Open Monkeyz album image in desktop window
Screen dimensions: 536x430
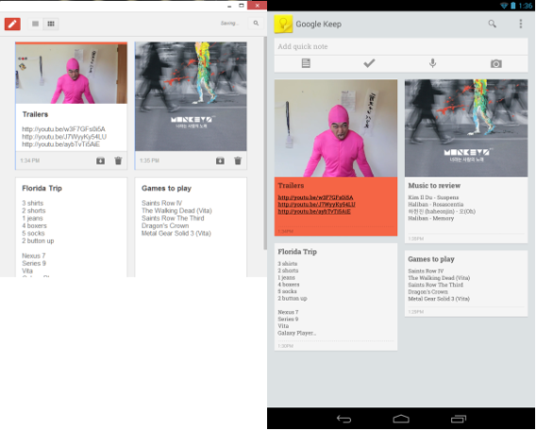(191, 96)
